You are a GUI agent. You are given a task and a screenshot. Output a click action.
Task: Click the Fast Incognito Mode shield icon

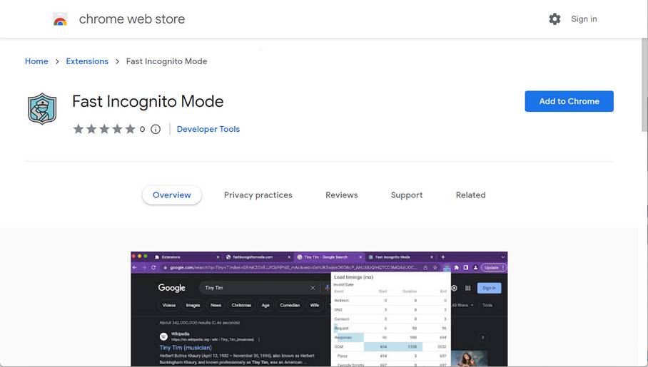tap(42, 109)
